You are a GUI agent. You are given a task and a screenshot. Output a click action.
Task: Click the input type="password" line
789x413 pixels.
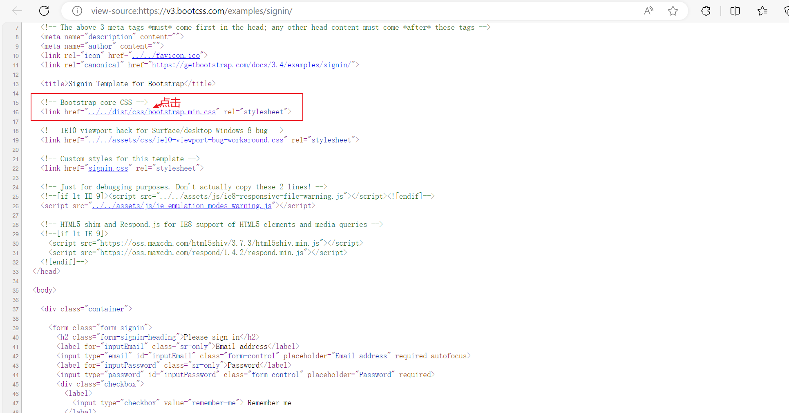tap(246, 375)
